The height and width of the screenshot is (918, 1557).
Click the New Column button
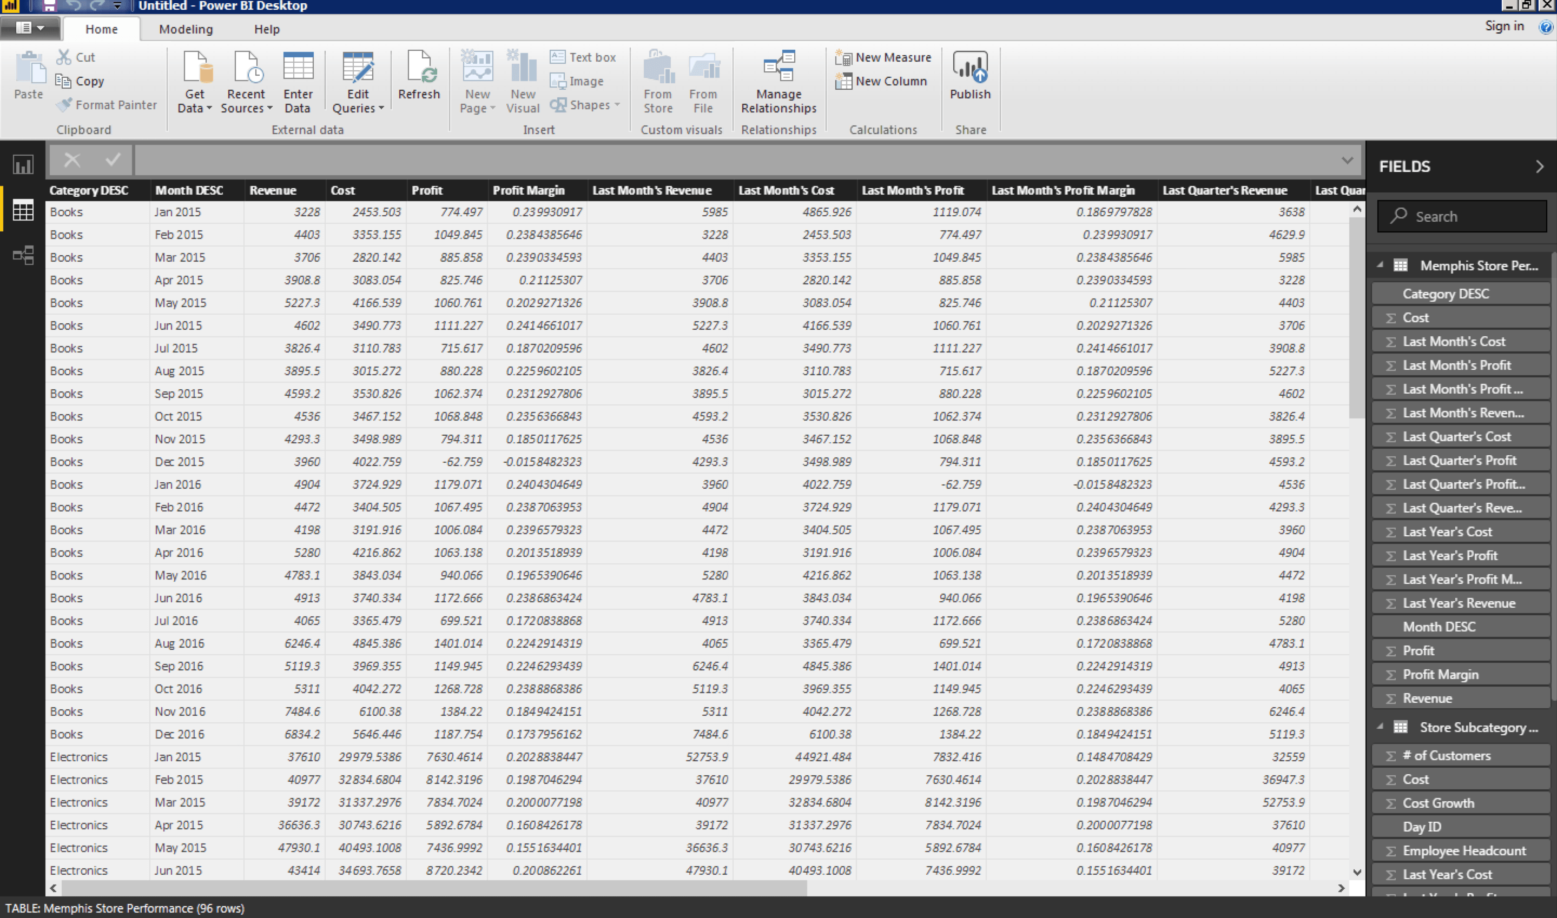(881, 81)
